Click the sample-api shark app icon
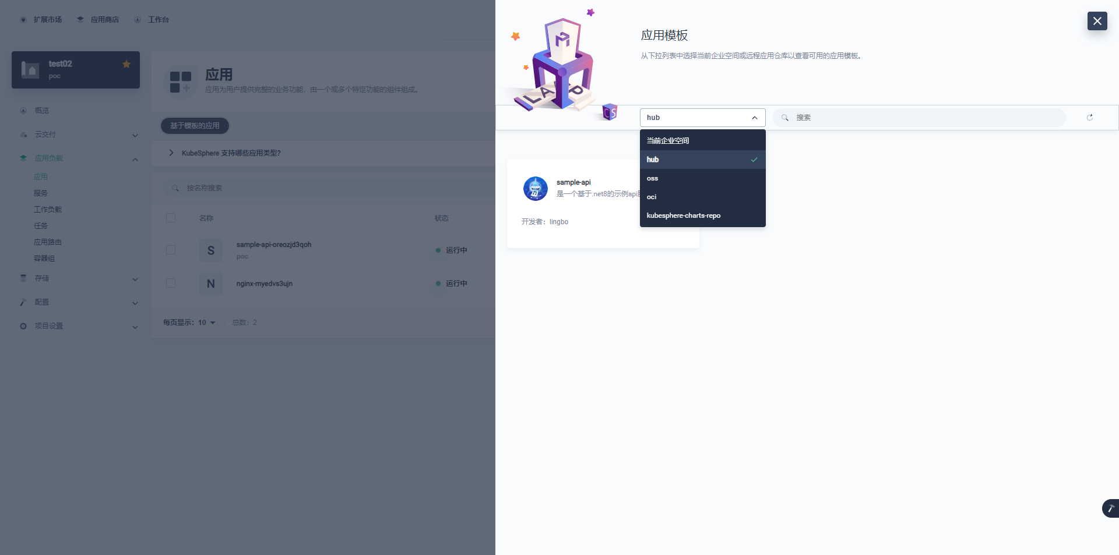 click(x=535, y=189)
